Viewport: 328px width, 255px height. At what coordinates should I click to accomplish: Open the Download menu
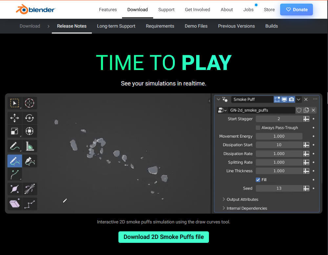[x=138, y=10]
